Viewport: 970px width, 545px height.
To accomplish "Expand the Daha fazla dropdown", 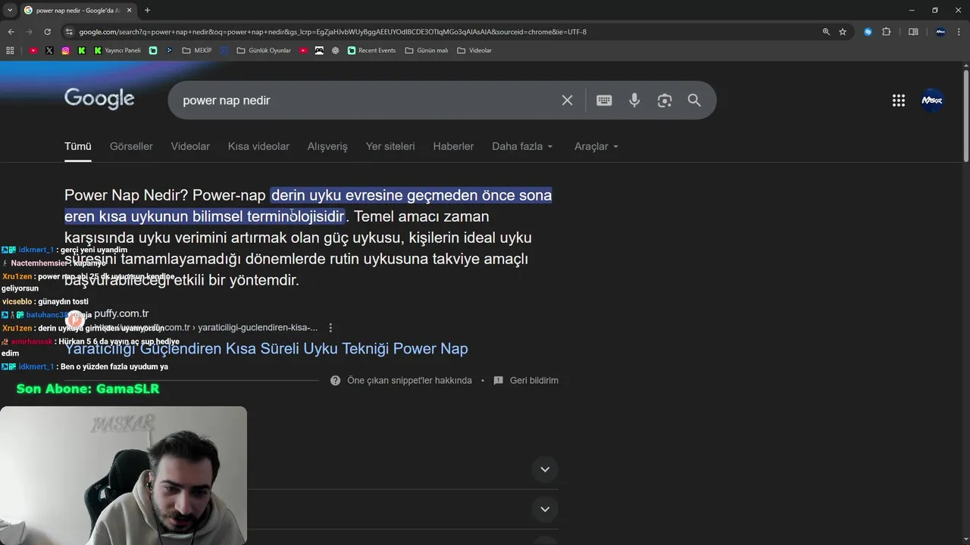I will coord(522,146).
